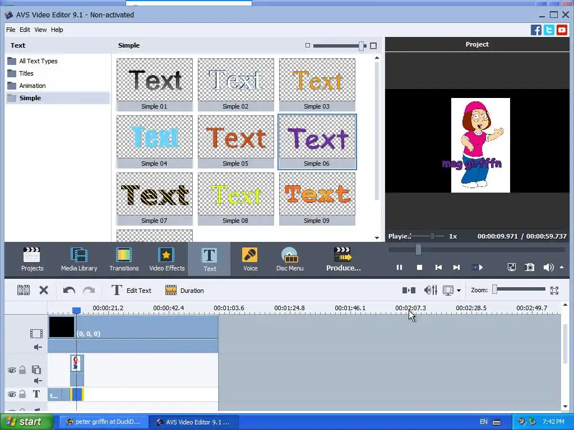The height and width of the screenshot is (430, 574).
Task: Open the Twitter link icon
Action: click(x=549, y=30)
